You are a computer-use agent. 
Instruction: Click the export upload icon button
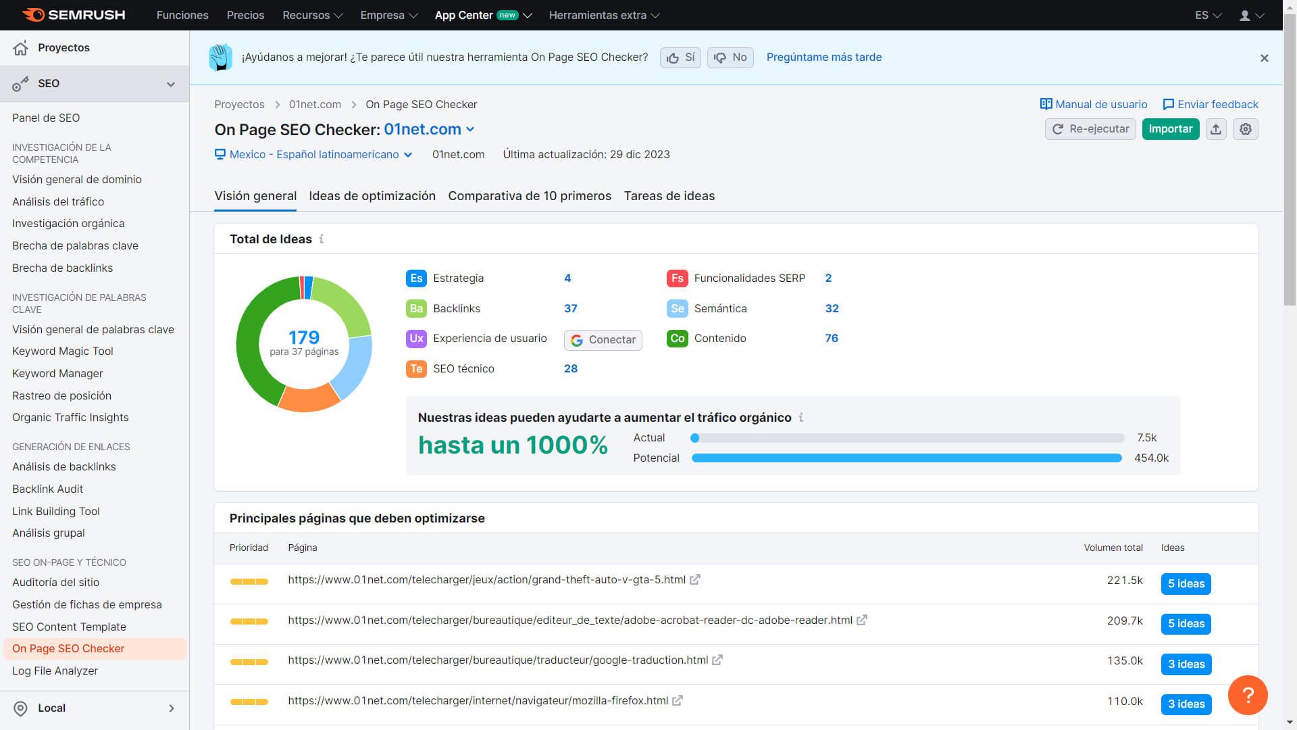(1216, 129)
